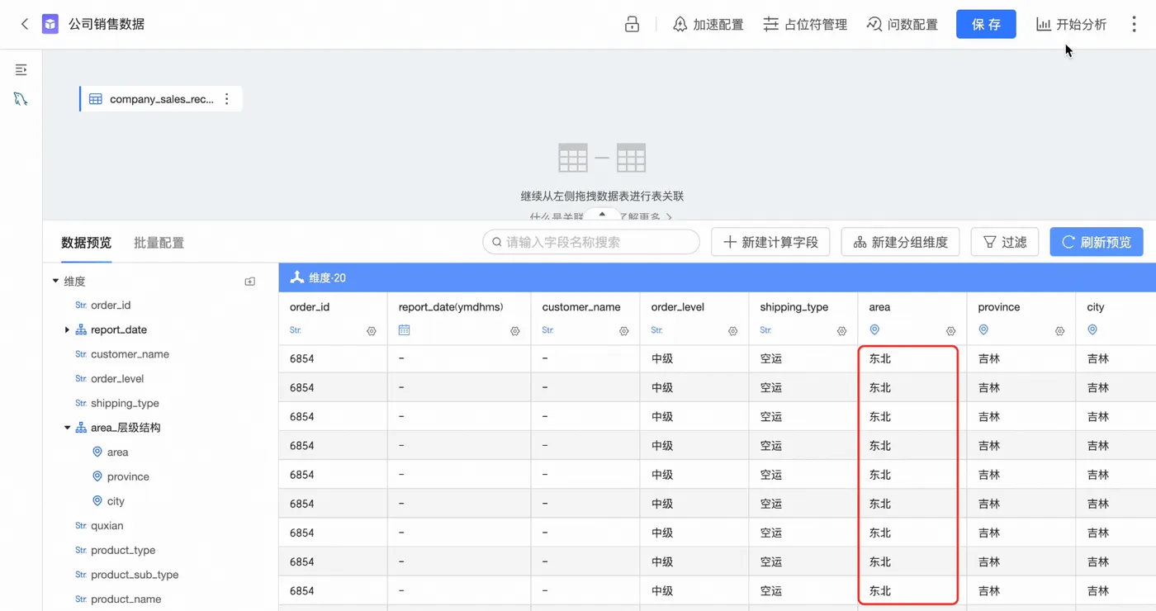The width and height of the screenshot is (1156, 611).
Task: Click 开始分析 to start analysis
Action: click(1071, 24)
